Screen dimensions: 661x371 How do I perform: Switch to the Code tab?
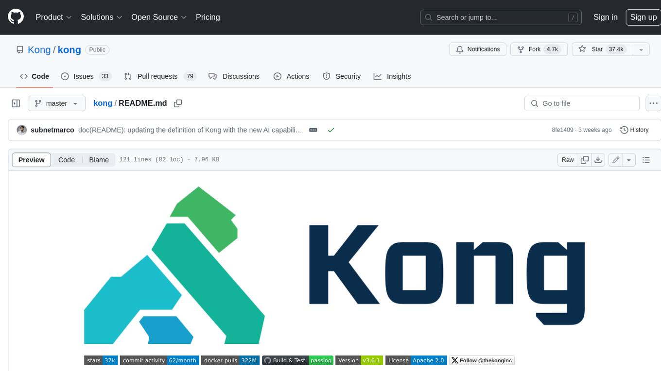pos(35,76)
